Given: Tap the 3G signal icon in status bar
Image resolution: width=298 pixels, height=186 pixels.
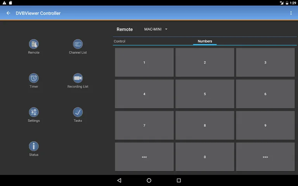Looking at the screenshot, I should (282, 3).
